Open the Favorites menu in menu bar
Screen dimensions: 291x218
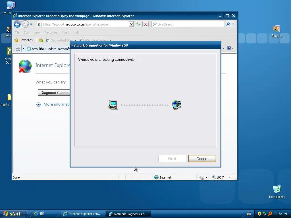pyautogui.click(x=51, y=32)
